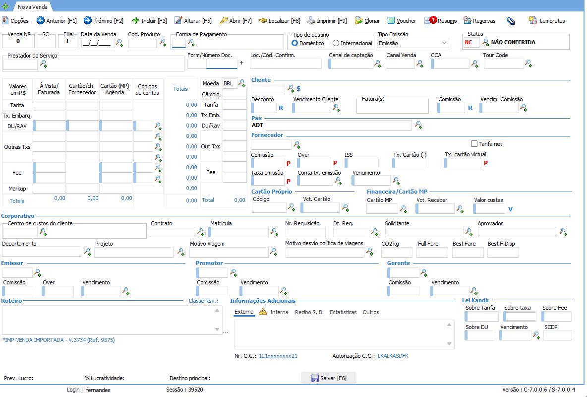
Task: Open the DU/RAV account code lookup
Action: coord(158,126)
